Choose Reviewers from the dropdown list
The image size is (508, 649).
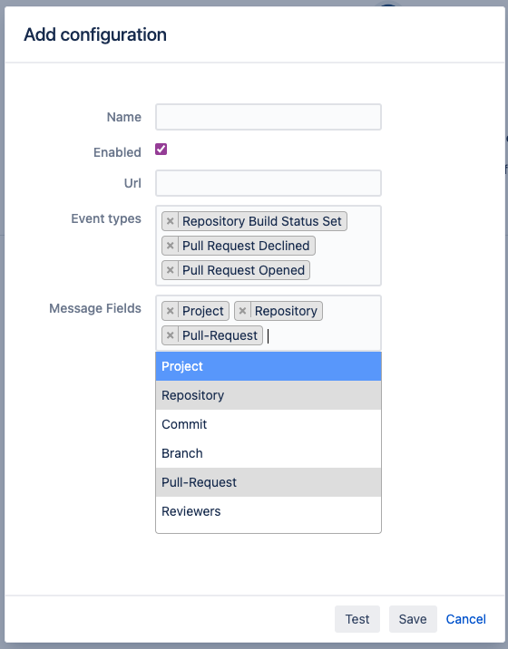pos(269,511)
